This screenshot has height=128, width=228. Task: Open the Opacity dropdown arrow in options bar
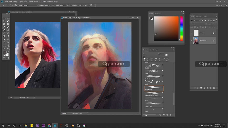pos(50,5)
